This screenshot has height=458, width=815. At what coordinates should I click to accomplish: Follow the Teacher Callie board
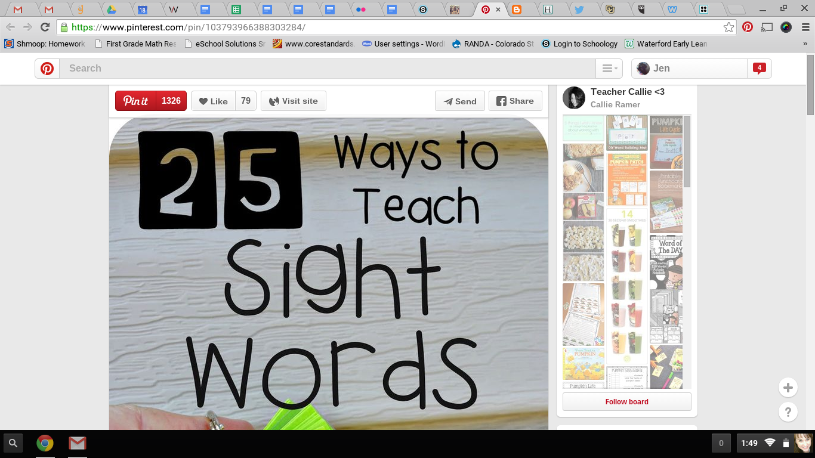pyautogui.click(x=626, y=401)
